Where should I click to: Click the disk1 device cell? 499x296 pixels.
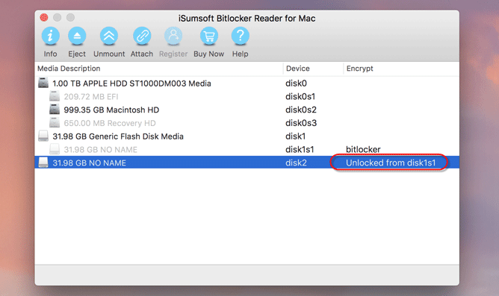point(295,136)
